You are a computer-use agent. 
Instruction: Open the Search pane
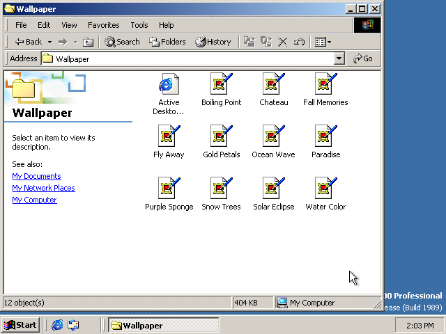(x=122, y=42)
